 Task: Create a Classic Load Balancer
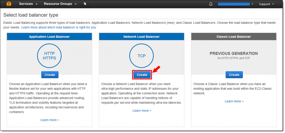tap(234, 75)
